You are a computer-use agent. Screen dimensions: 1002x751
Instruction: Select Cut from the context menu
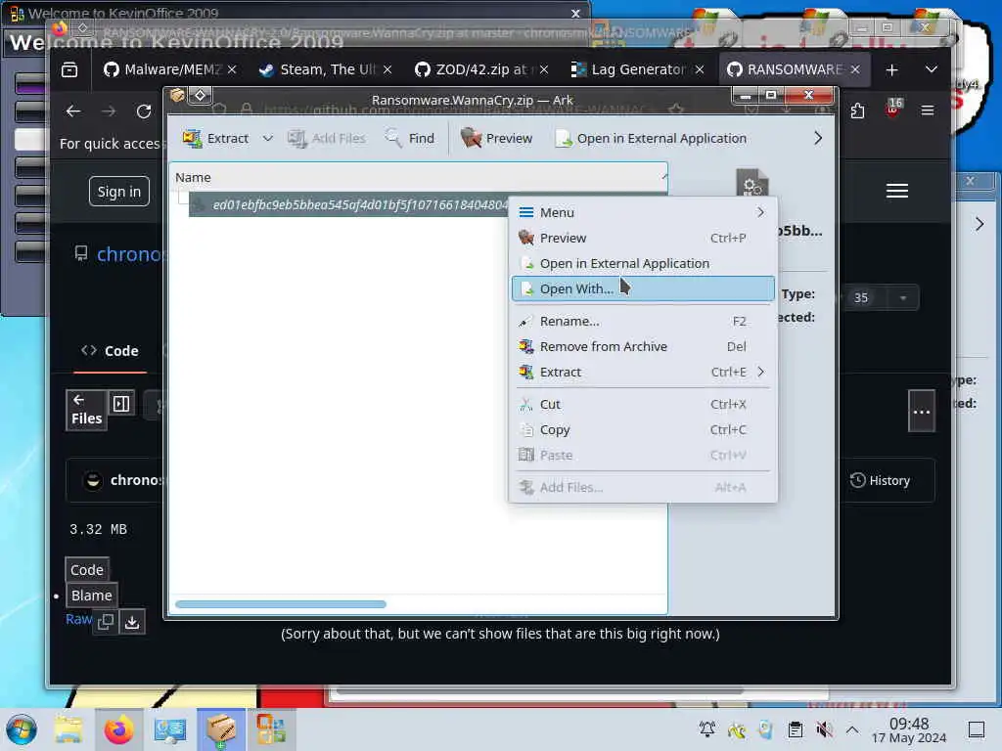(643, 404)
